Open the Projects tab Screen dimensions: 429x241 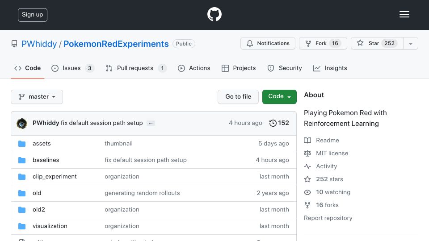(x=239, y=68)
